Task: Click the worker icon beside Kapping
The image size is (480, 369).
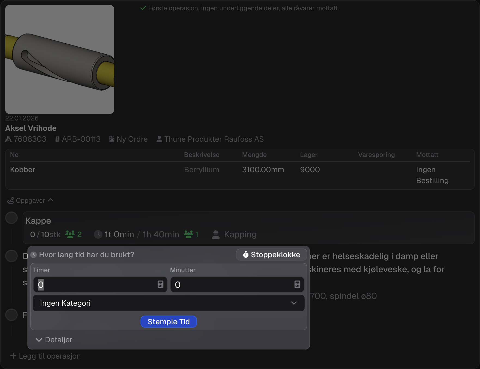Action: 216,234
